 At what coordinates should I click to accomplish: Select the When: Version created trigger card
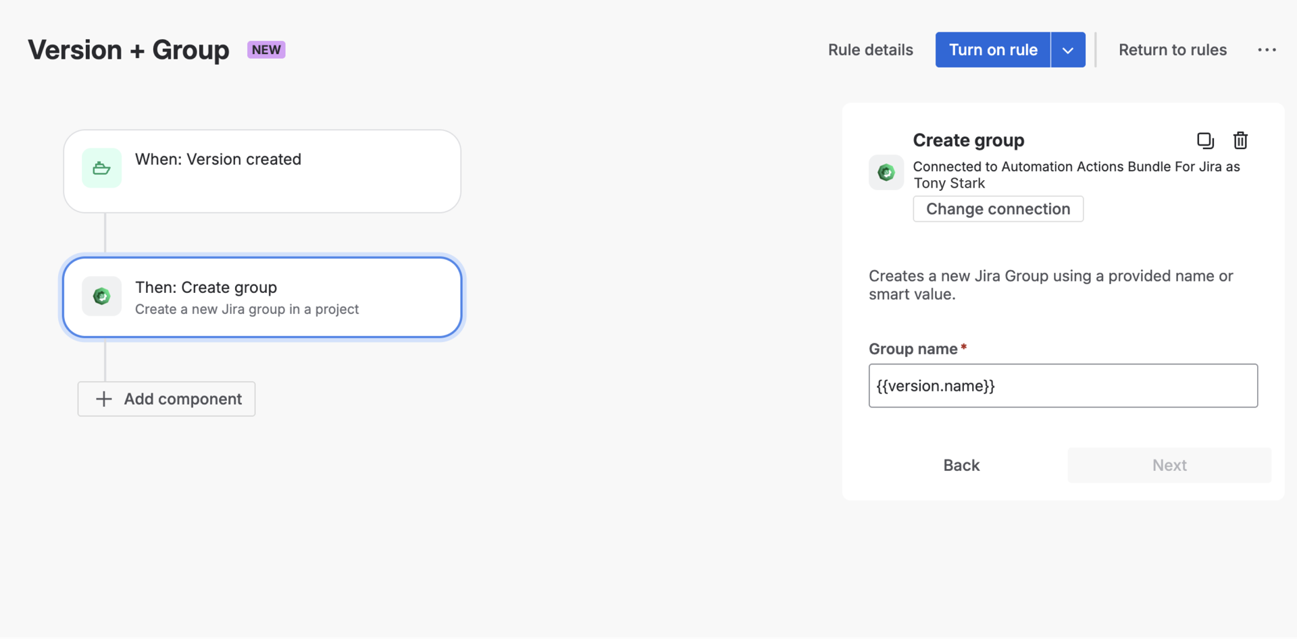pos(262,171)
